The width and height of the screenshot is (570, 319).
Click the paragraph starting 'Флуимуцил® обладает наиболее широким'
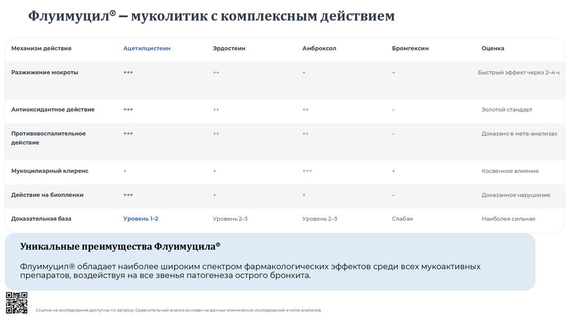click(250, 271)
